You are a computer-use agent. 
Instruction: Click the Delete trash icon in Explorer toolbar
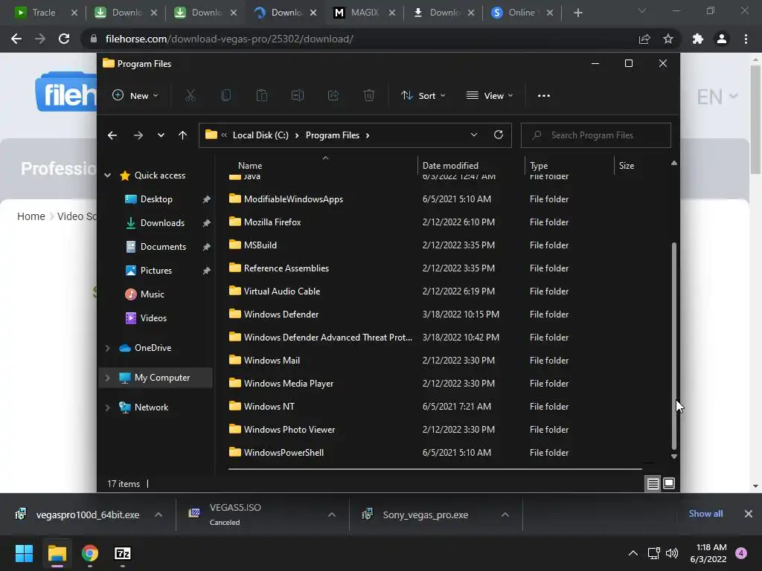click(369, 96)
